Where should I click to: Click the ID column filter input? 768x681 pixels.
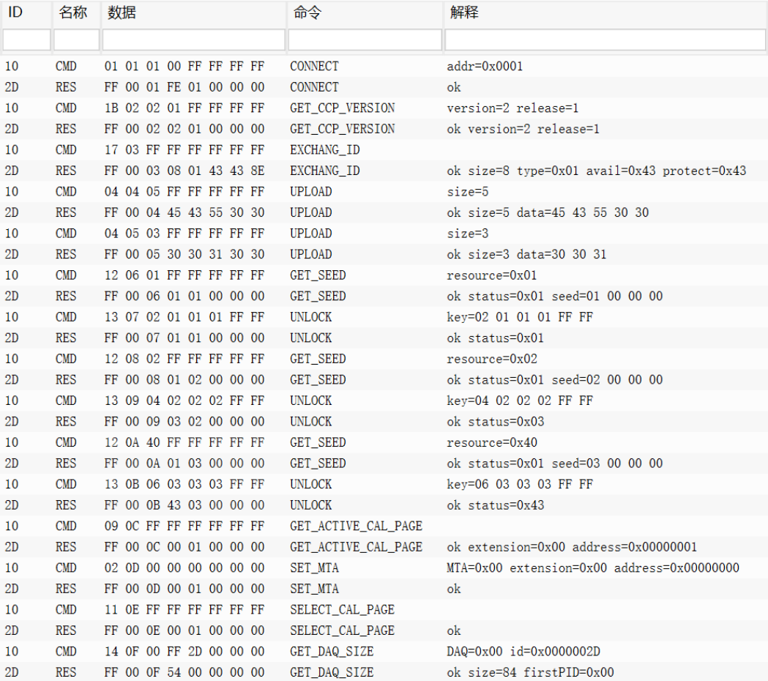[26, 40]
